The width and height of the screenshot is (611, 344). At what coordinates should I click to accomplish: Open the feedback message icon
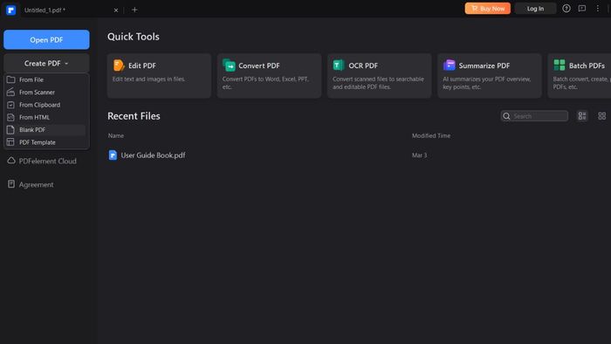(x=582, y=8)
